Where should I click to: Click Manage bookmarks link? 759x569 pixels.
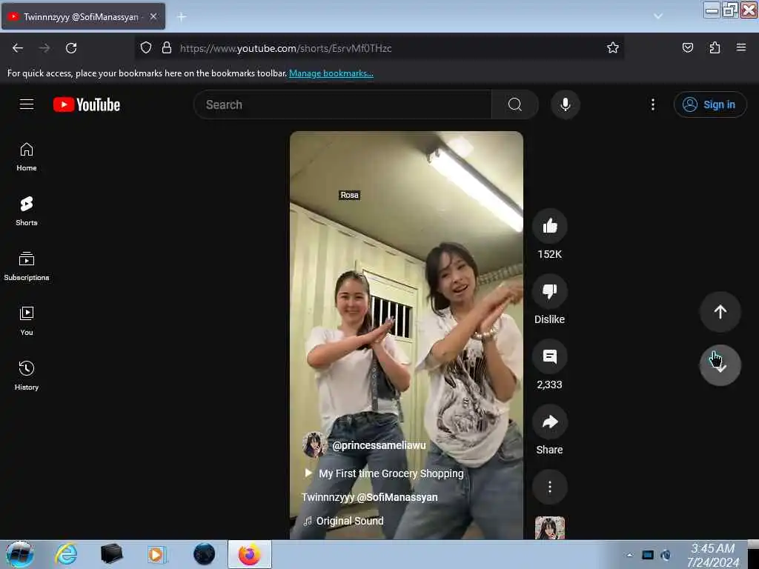(331, 73)
